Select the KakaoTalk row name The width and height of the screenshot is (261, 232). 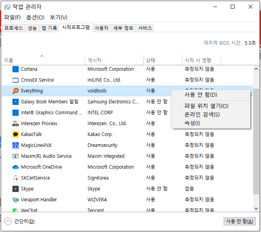click(31, 134)
